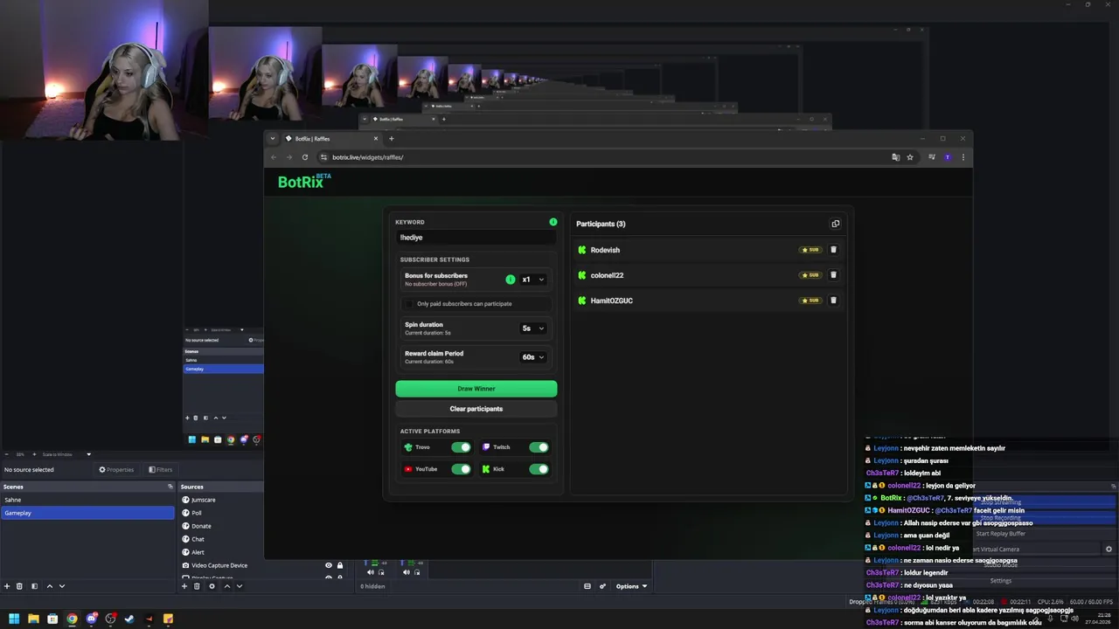Open a new tab in Chrome
Screen dimensions: 1119x629
391,138
